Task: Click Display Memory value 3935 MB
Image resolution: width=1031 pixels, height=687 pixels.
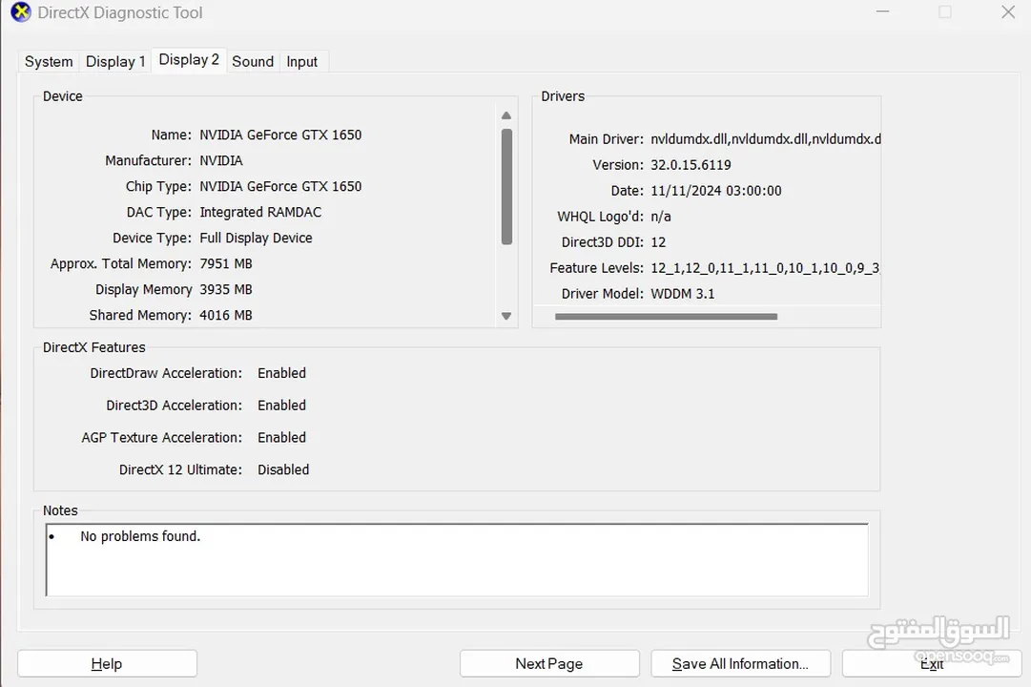Action: tap(226, 289)
